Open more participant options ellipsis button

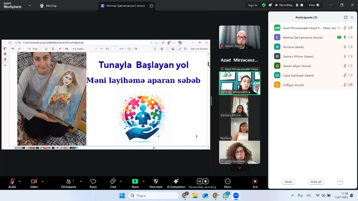coord(340,182)
